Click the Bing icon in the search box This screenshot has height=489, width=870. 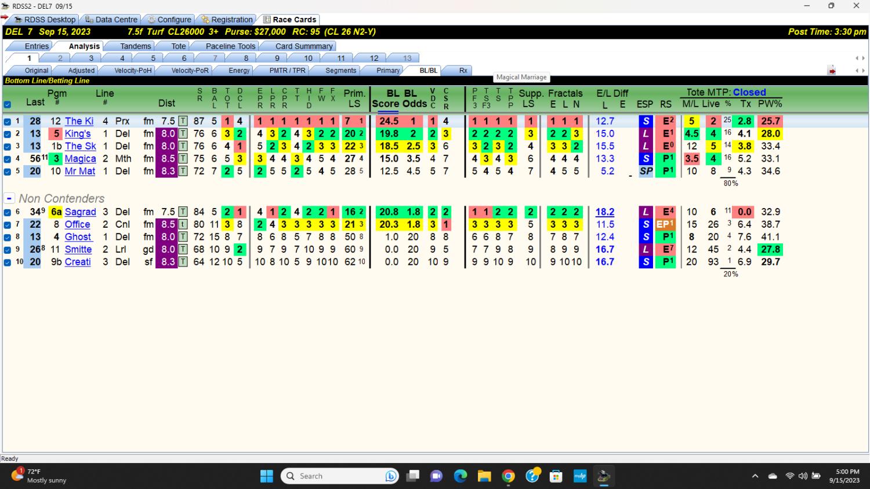pyautogui.click(x=391, y=476)
